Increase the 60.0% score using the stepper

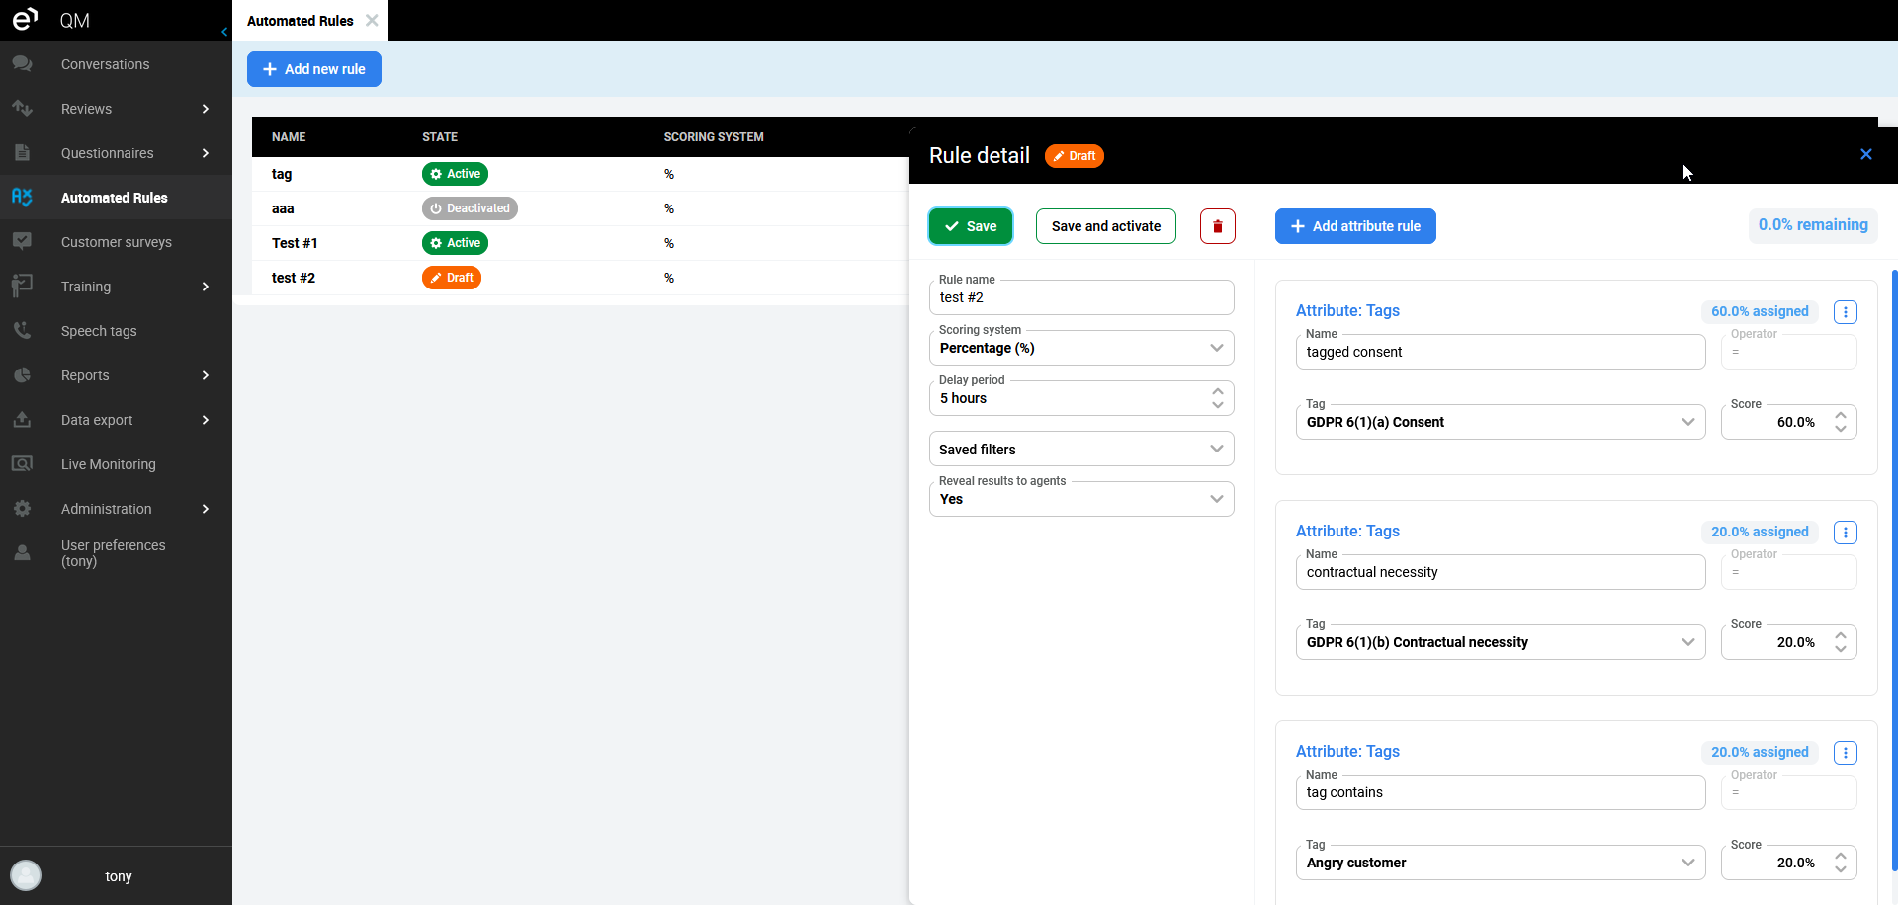pos(1841,415)
